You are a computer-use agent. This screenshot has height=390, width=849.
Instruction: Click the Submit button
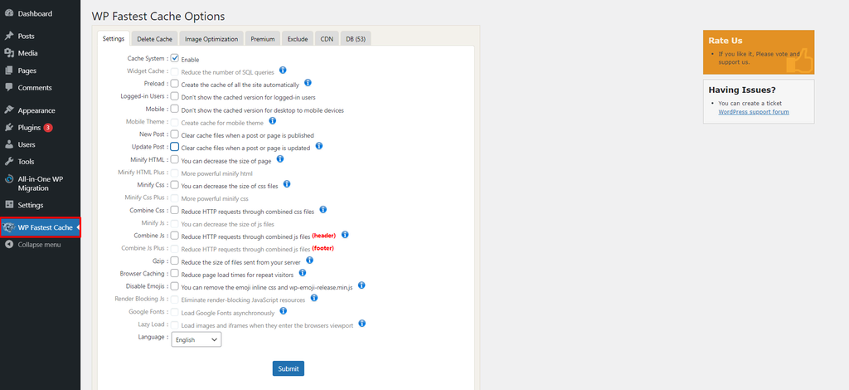pos(288,368)
